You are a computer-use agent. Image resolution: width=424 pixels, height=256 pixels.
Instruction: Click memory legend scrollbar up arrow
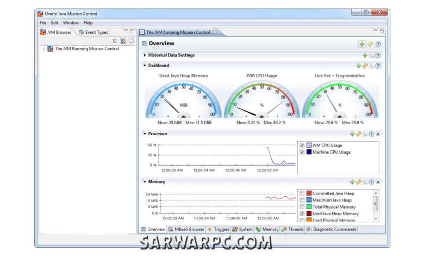(376, 193)
